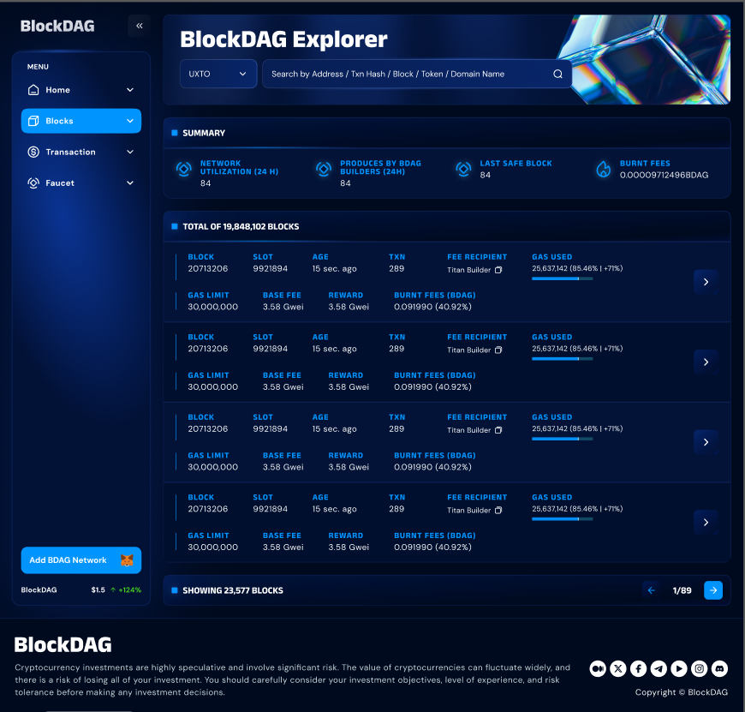Click the Produces by BDAG Builders icon
The image size is (745, 712).
(x=324, y=169)
